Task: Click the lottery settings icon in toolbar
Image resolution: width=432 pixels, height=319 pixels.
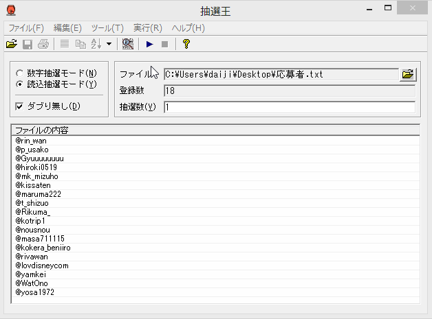Action: pos(128,44)
